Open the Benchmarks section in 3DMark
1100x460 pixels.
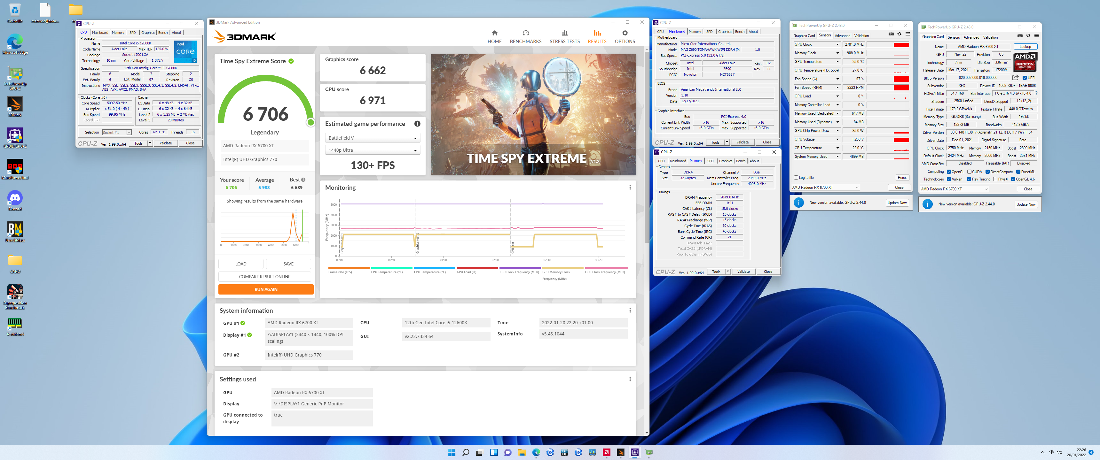(525, 37)
